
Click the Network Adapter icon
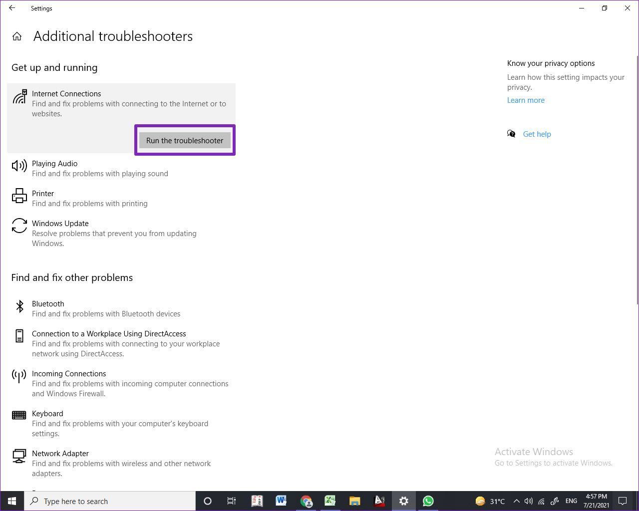click(x=19, y=456)
